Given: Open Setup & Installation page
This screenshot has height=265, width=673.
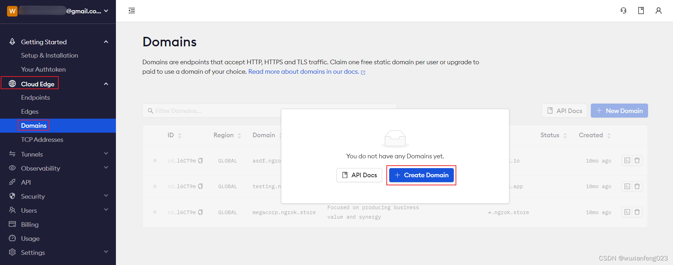Looking at the screenshot, I should (50, 55).
